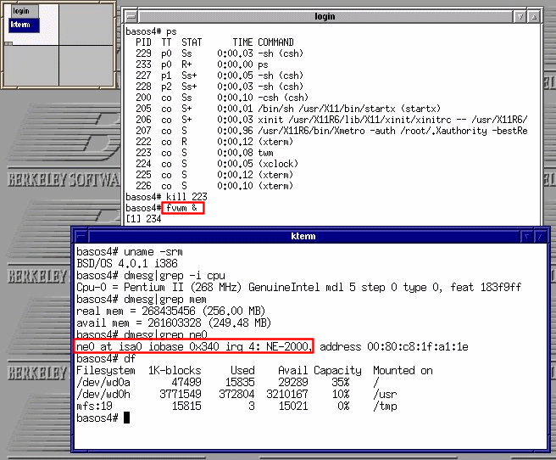556x460 pixels.
Task: Click the 'avail mem = 261603328' line
Action: point(174,323)
